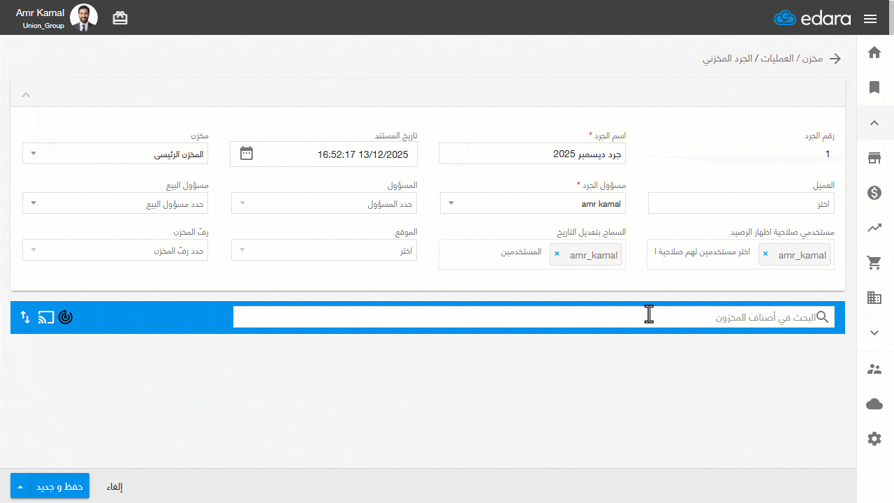
Task: Click the stock items search box
Action: pyautogui.click(x=534, y=317)
